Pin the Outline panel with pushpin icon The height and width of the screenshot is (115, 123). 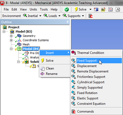pyautogui.click(x=67, y=22)
